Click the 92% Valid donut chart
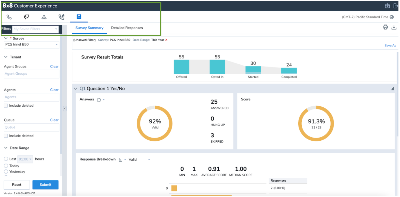The width and height of the screenshot is (400, 197). tap(155, 123)
